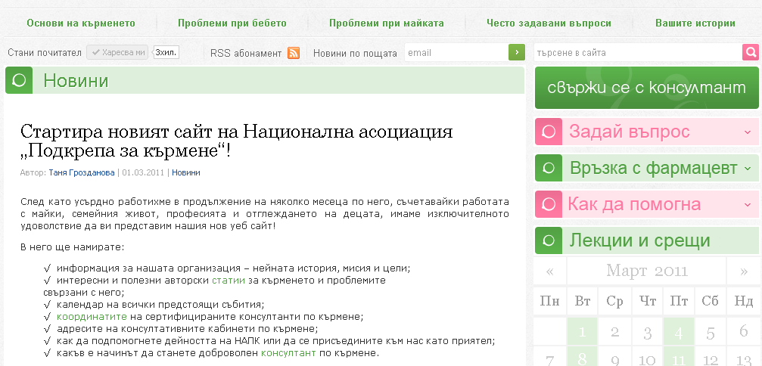
Task: Open Основи на кърменето menu
Action: coord(81,23)
